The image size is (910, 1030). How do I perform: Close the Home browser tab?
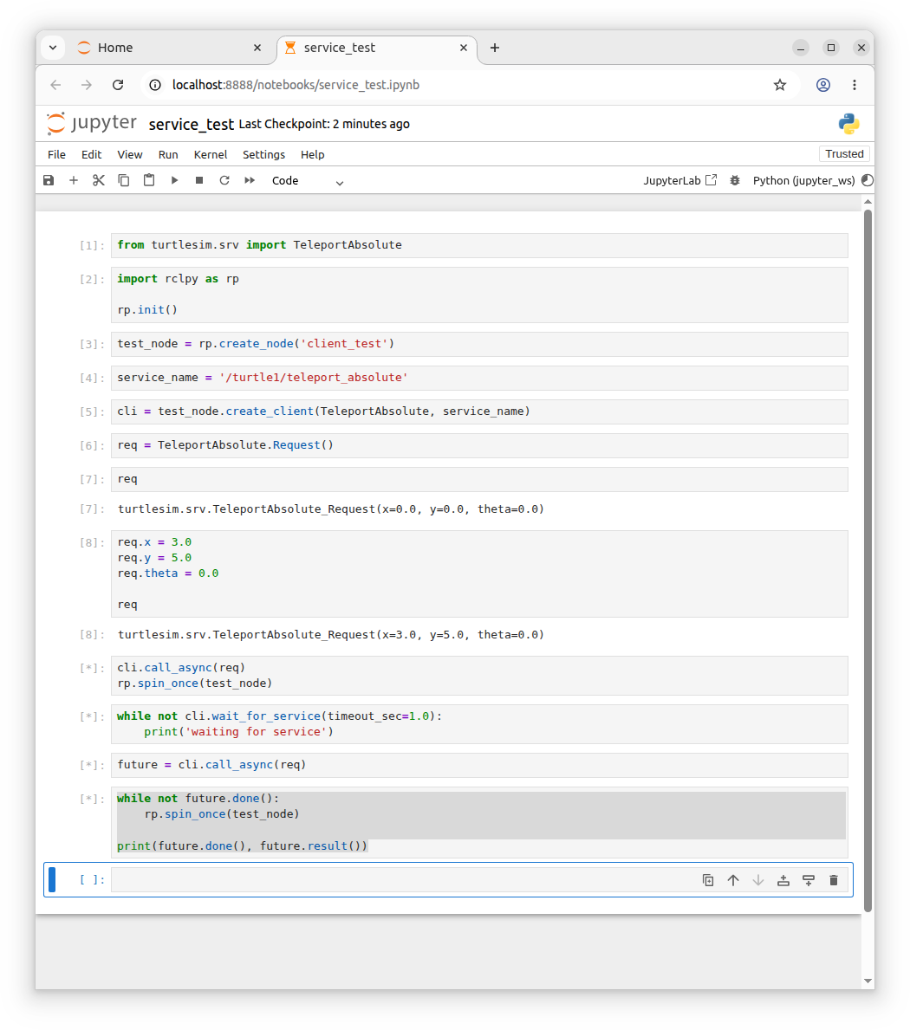coord(257,48)
